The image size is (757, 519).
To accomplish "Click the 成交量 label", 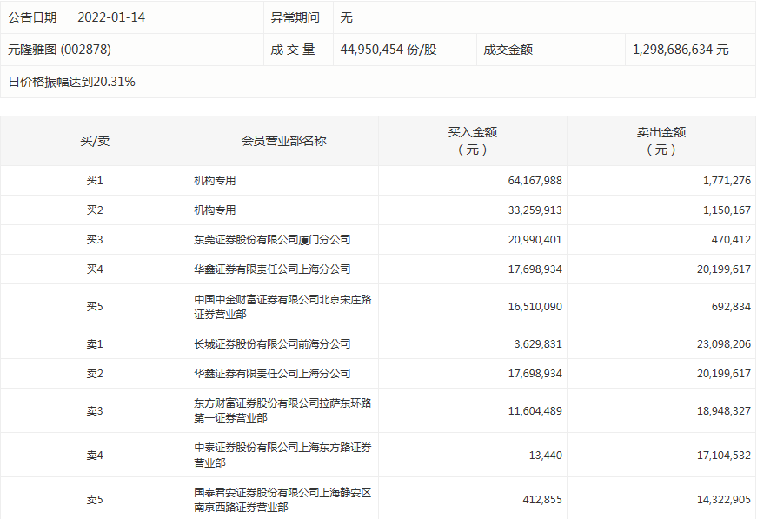I will point(293,50).
